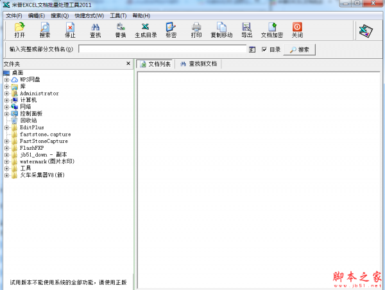Select EditPlus folder in tree

[x=31, y=127]
